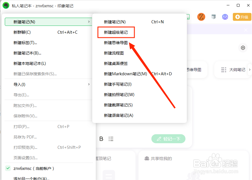
Task: Open the hexagon settings icon
Action: click(x=243, y=48)
